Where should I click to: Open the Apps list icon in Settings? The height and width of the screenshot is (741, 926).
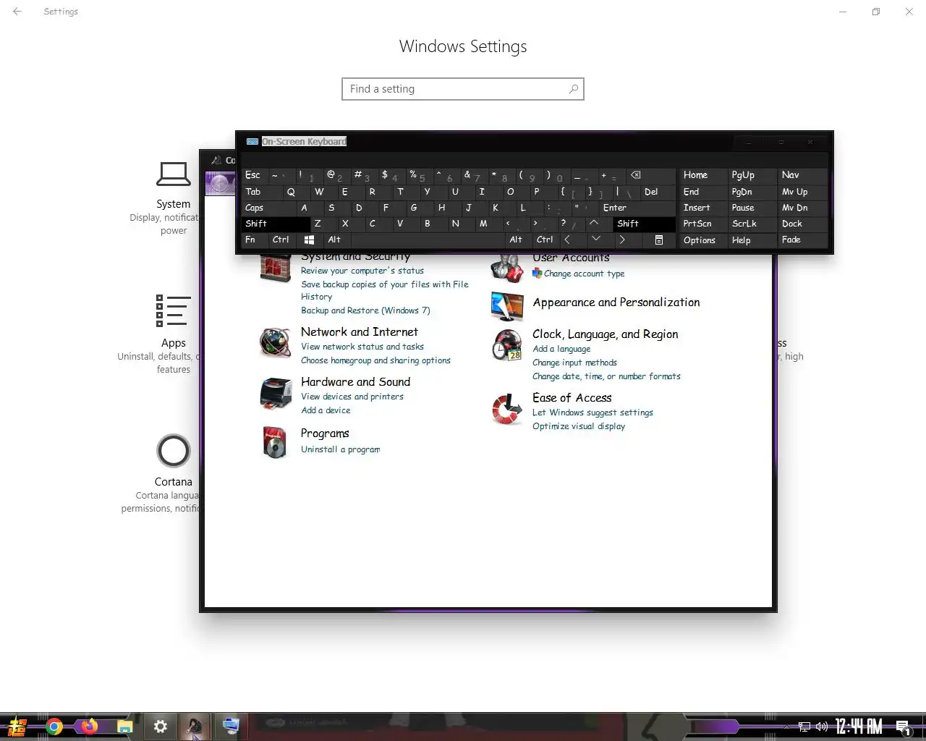(x=174, y=310)
